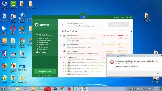Click the ErrorFix KIT gear logo
This screenshot has width=162, height=91.
tap(37, 25)
